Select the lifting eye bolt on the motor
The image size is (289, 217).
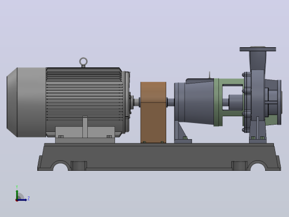(83, 62)
